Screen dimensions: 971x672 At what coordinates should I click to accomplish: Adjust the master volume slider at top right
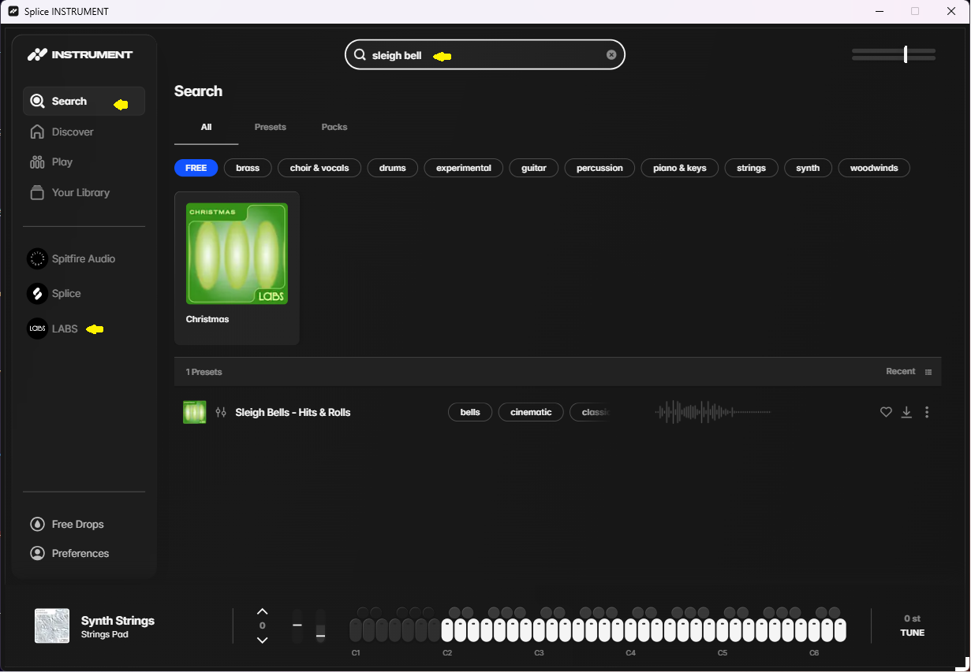(894, 54)
